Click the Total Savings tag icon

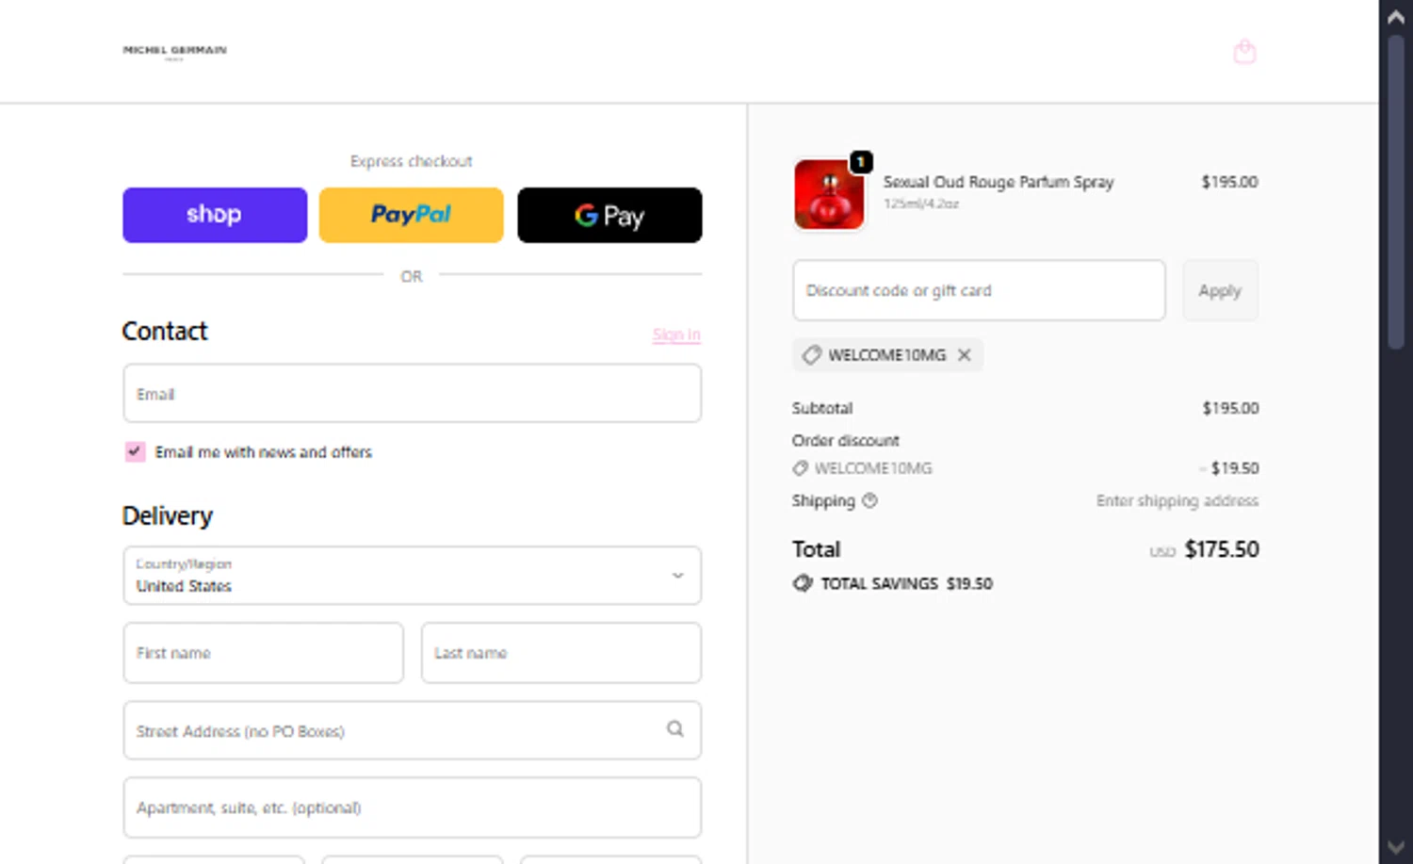(x=803, y=583)
